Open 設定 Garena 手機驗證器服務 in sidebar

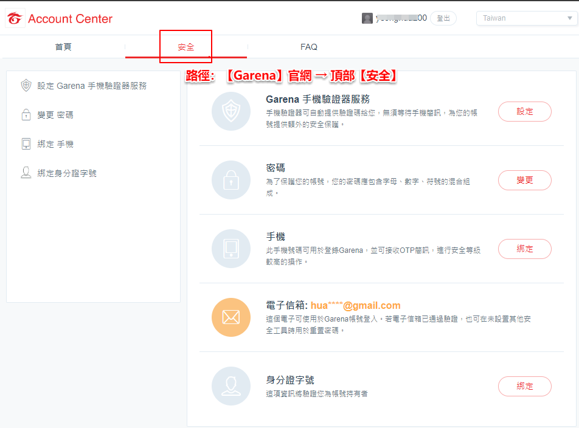tap(92, 86)
